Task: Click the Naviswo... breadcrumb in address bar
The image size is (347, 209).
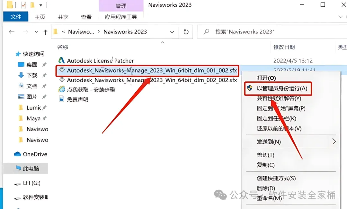Action: (x=81, y=32)
